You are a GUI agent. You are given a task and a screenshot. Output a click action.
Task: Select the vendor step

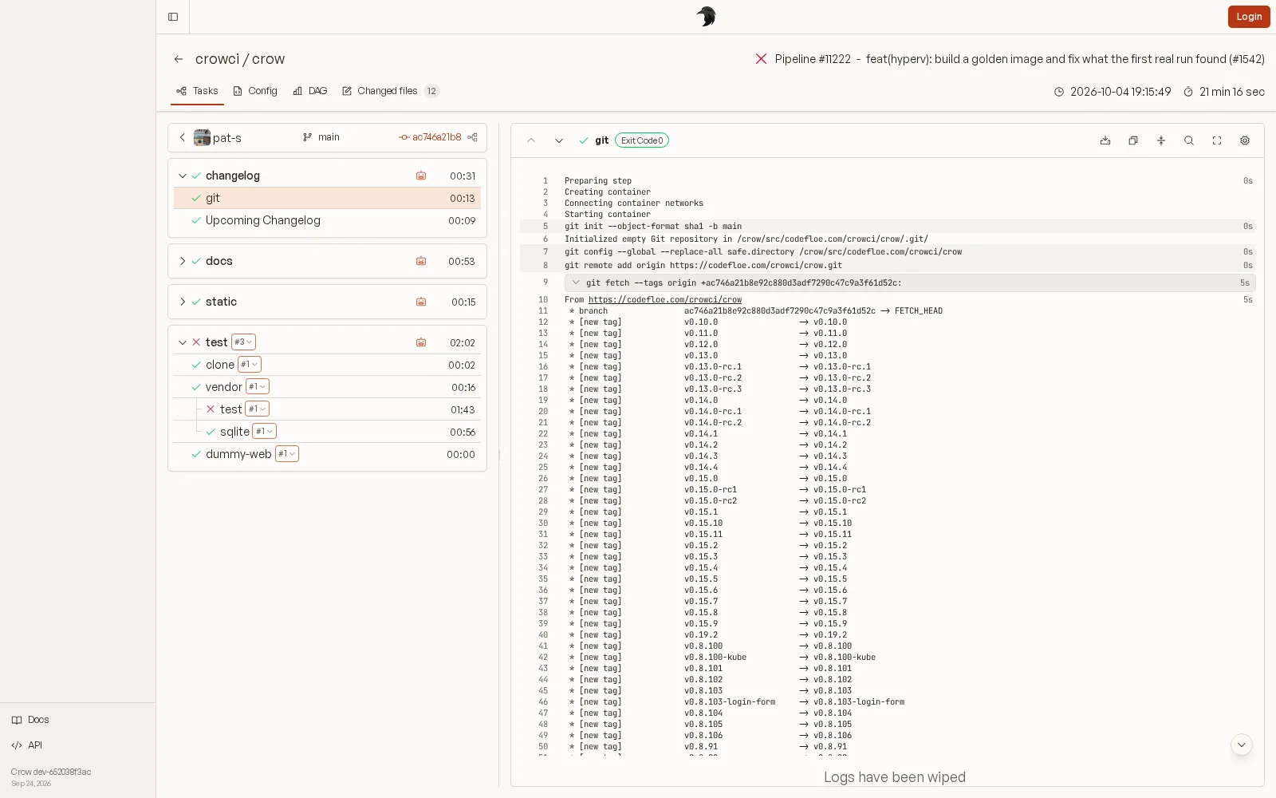pyautogui.click(x=327, y=387)
